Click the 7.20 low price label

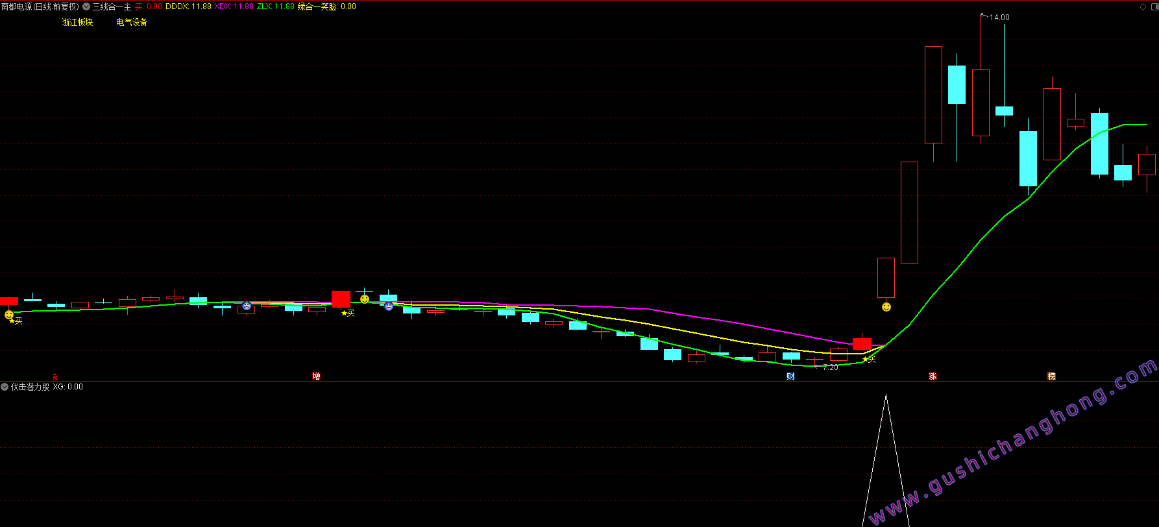point(830,367)
